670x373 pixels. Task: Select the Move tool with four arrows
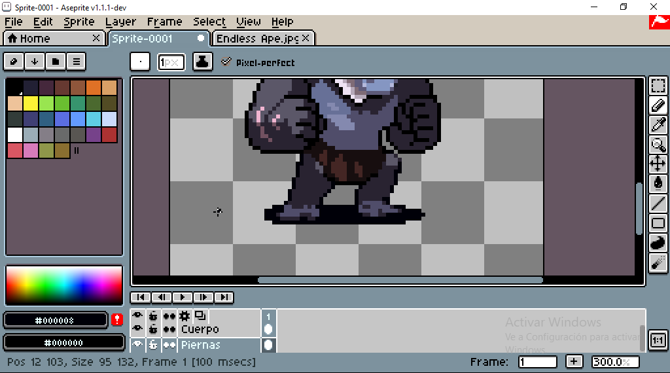[x=658, y=164]
